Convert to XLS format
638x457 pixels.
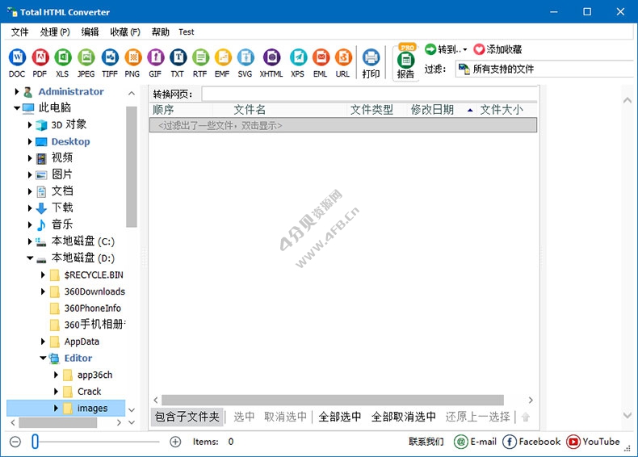(x=63, y=63)
